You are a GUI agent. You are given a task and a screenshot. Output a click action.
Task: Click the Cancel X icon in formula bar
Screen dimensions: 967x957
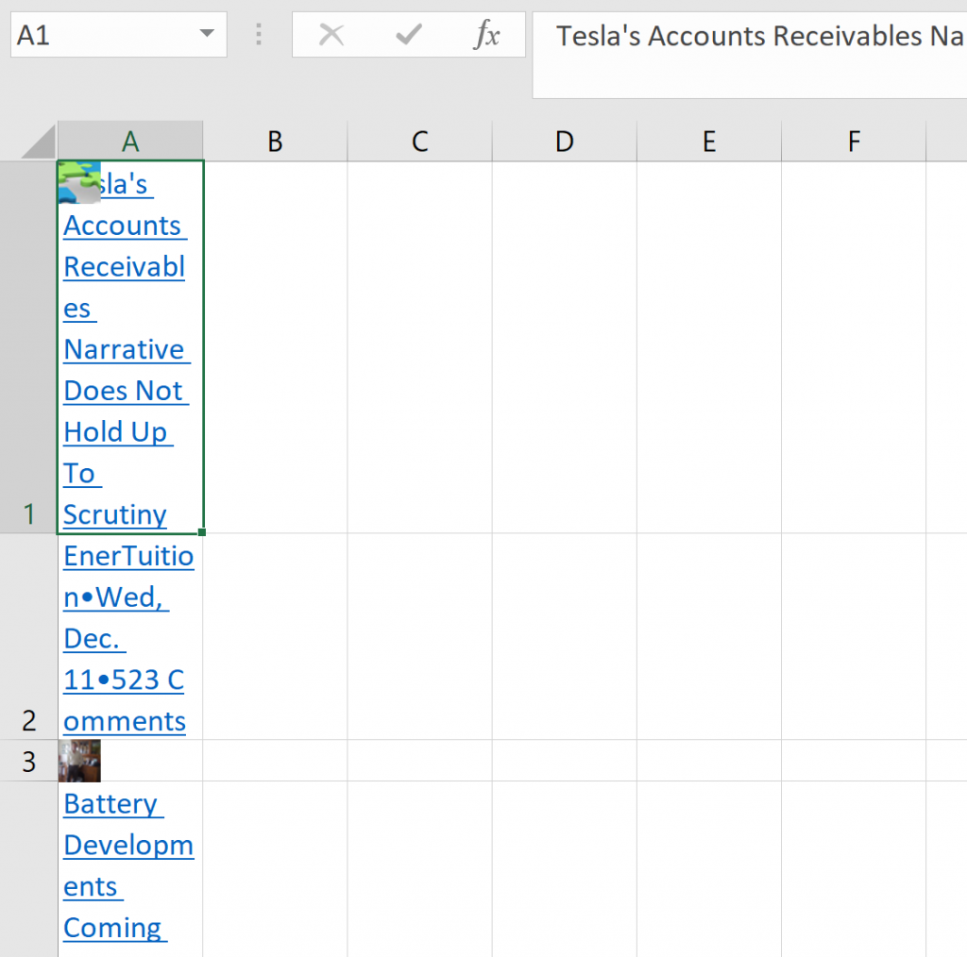click(x=331, y=35)
